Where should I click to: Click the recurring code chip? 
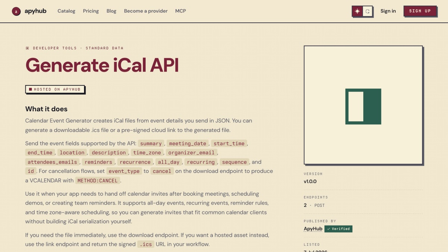coord(201,162)
